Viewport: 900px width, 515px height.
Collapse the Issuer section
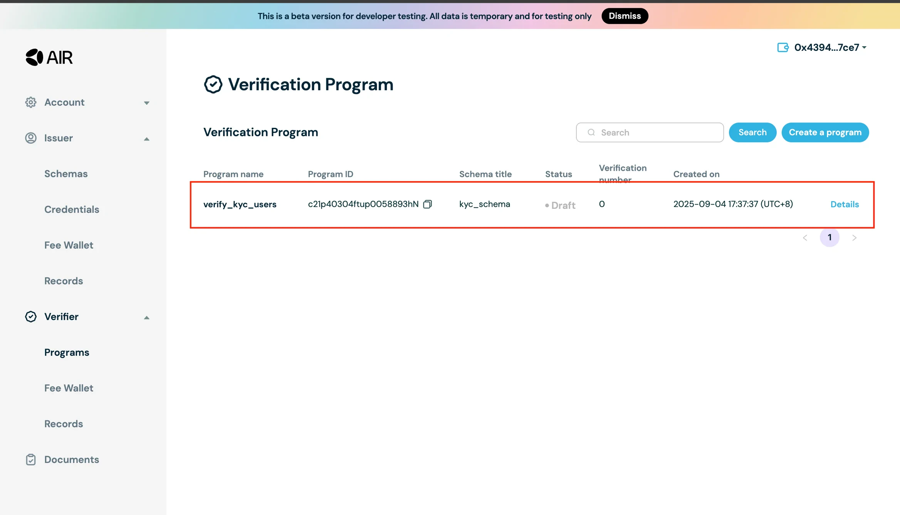(146, 139)
